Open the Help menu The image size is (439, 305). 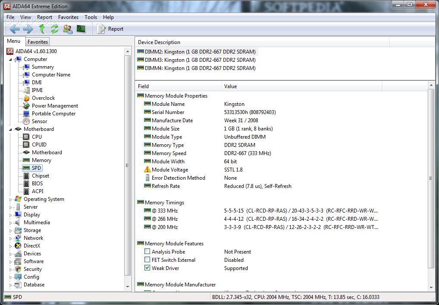tap(108, 17)
